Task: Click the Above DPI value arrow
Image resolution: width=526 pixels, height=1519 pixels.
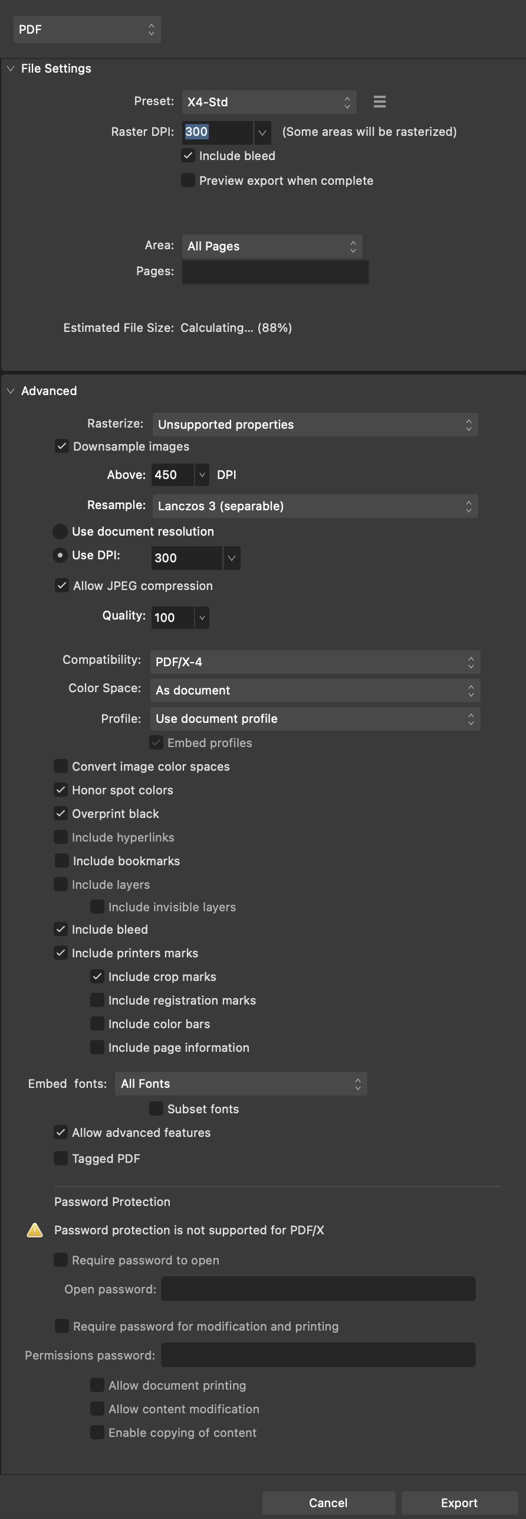Action: click(202, 475)
